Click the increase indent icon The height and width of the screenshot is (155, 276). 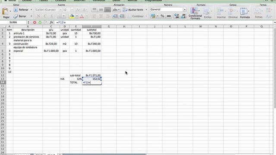click(x=122, y=16)
